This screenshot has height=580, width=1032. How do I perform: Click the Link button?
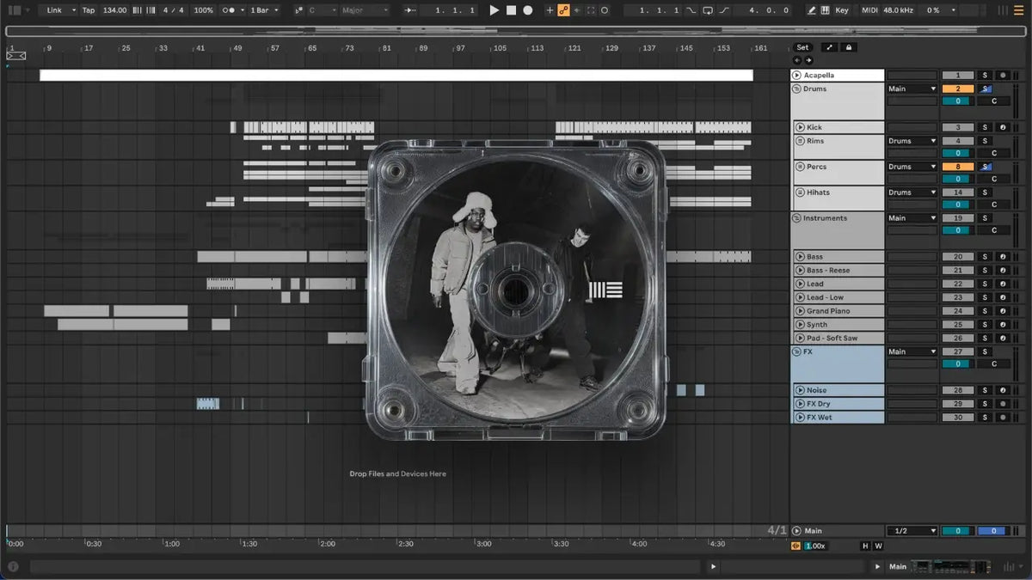click(x=59, y=10)
